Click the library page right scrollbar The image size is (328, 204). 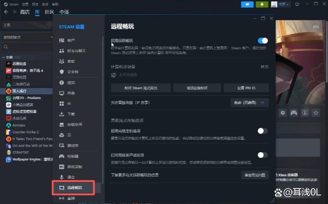(x=326, y=51)
